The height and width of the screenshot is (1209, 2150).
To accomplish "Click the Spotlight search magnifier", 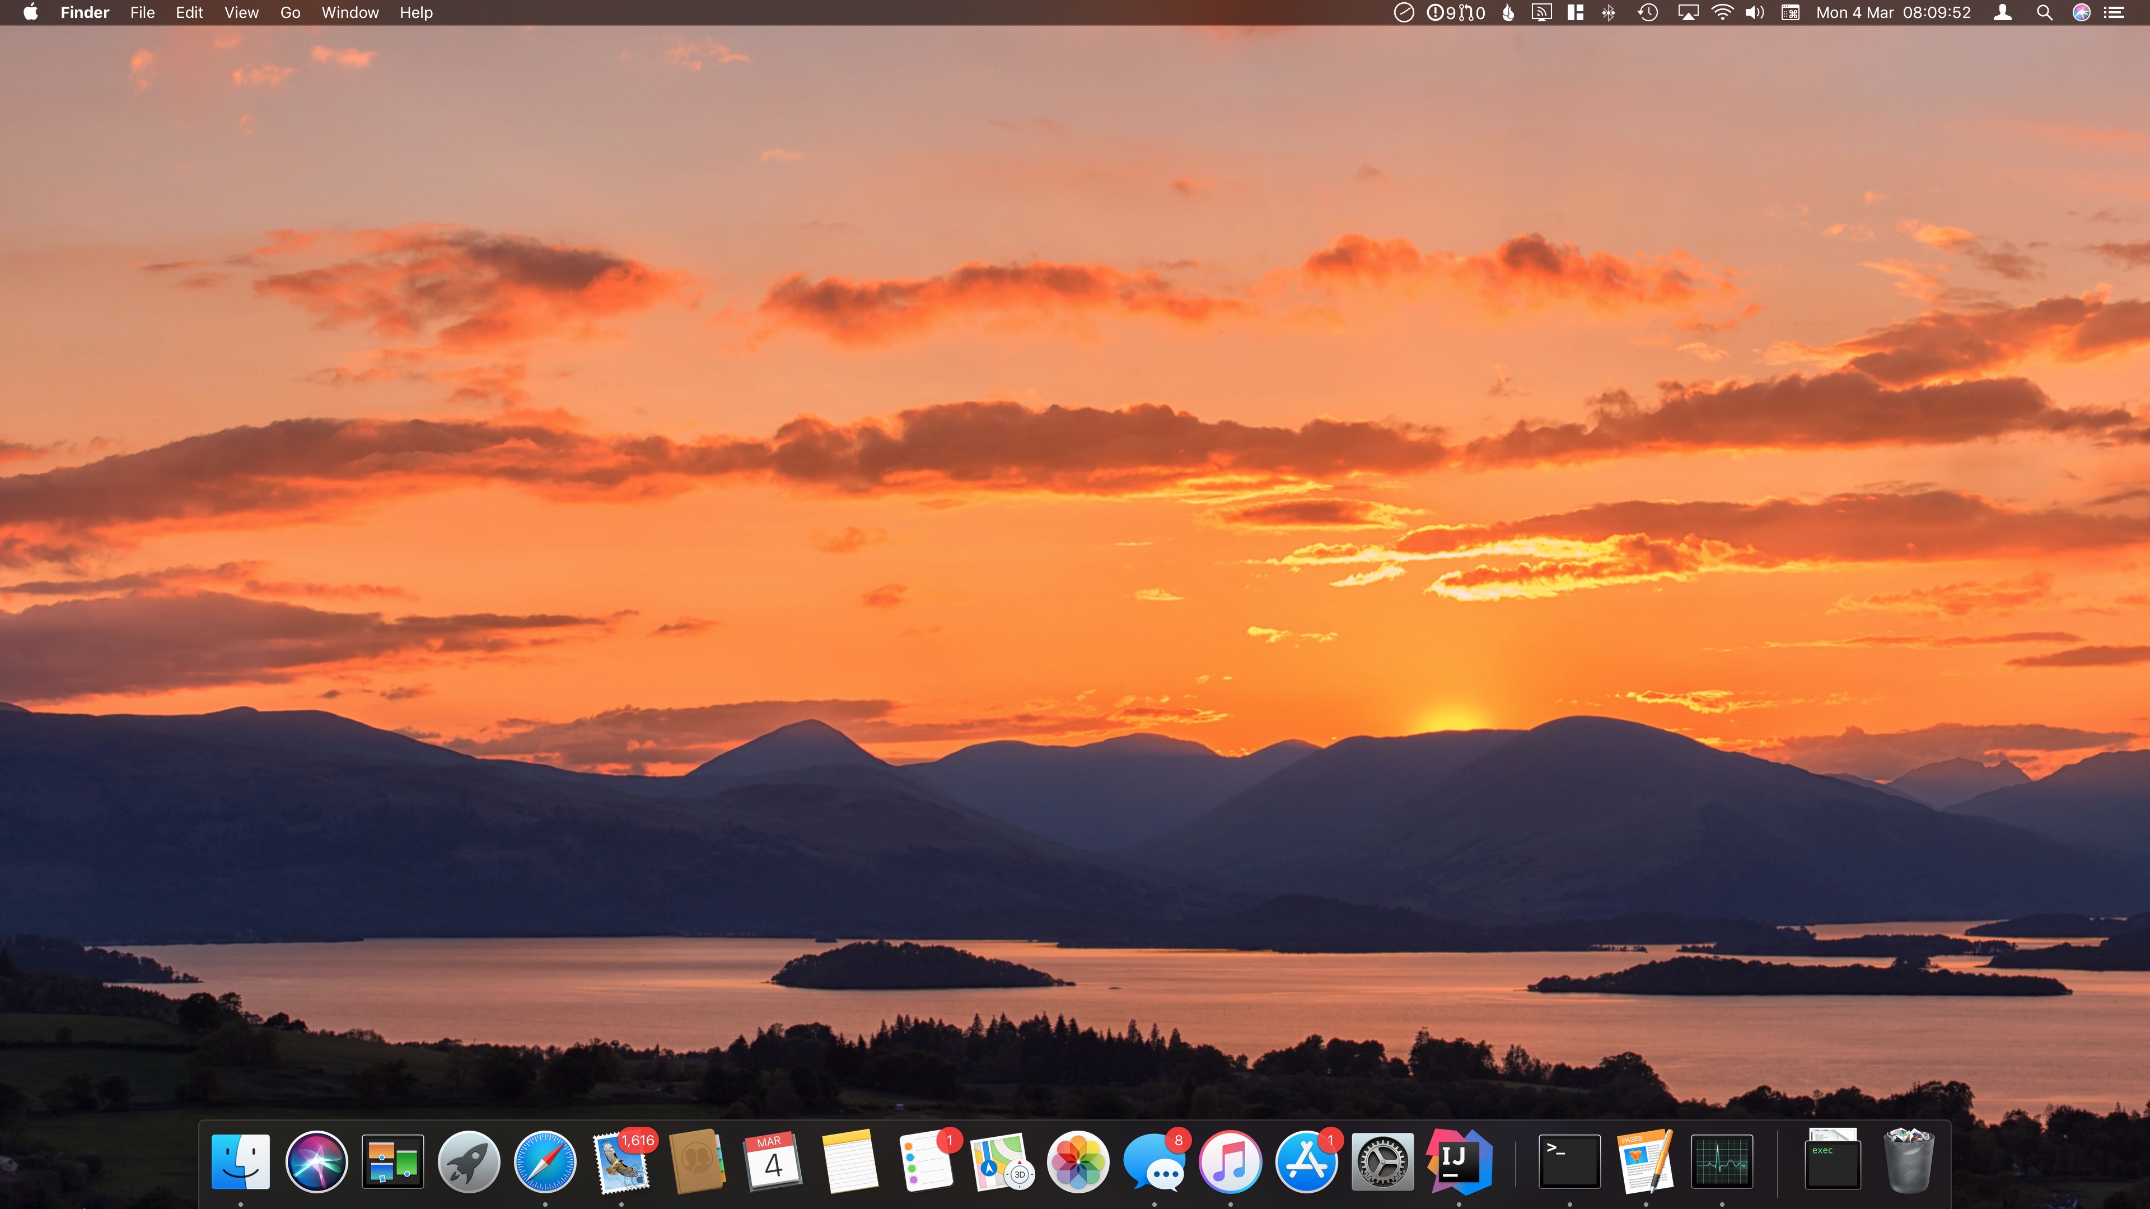I will pyautogui.click(x=2044, y=12).
